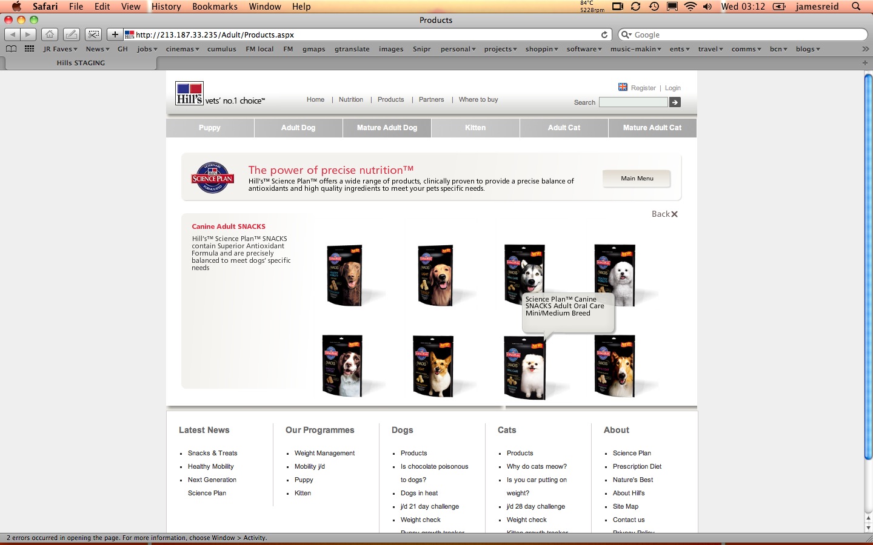The height and width of the screenshot is (545, 873).
Task: Open Where to buy link
Action: tap(478, 99)
